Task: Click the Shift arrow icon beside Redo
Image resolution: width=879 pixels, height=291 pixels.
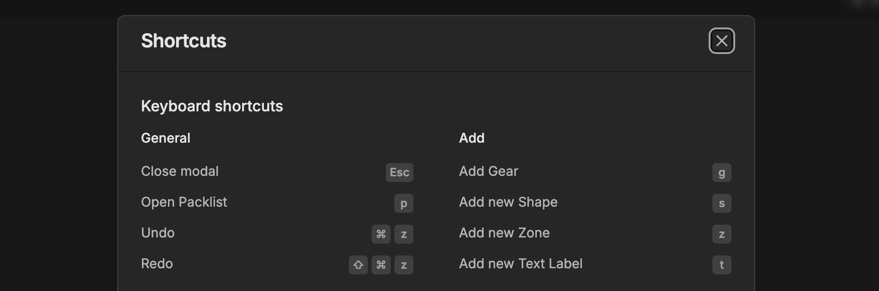Action: 358,265
